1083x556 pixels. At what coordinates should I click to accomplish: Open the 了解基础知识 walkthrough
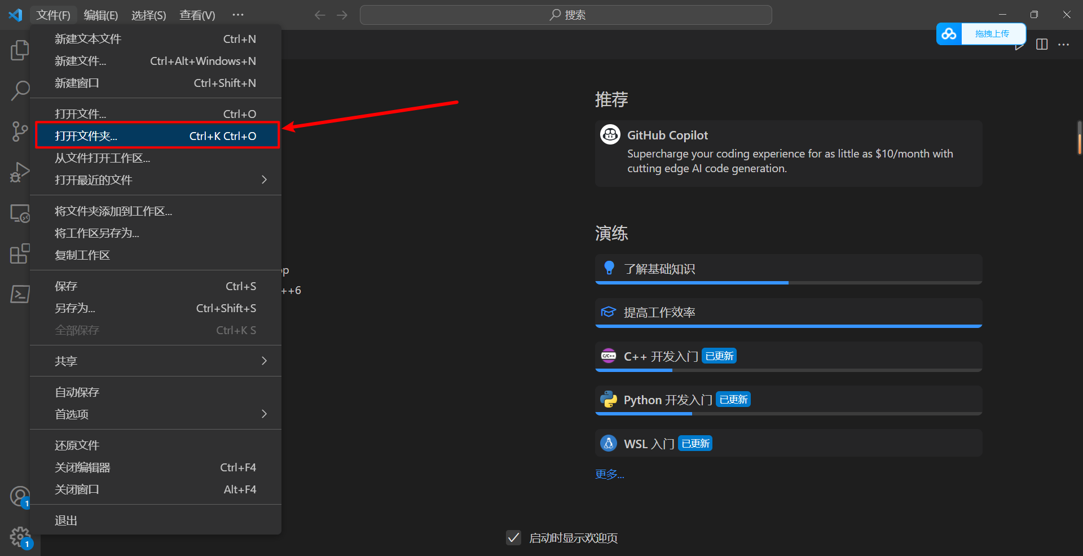(789, 269)
